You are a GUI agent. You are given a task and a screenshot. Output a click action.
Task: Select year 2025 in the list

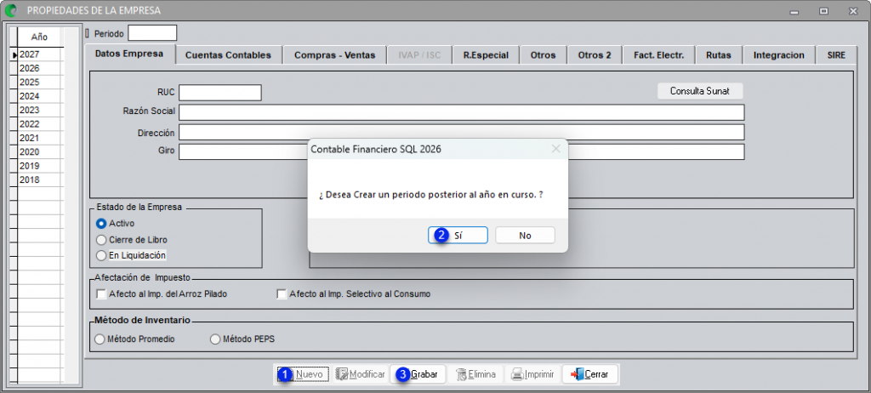click(40, 83)
